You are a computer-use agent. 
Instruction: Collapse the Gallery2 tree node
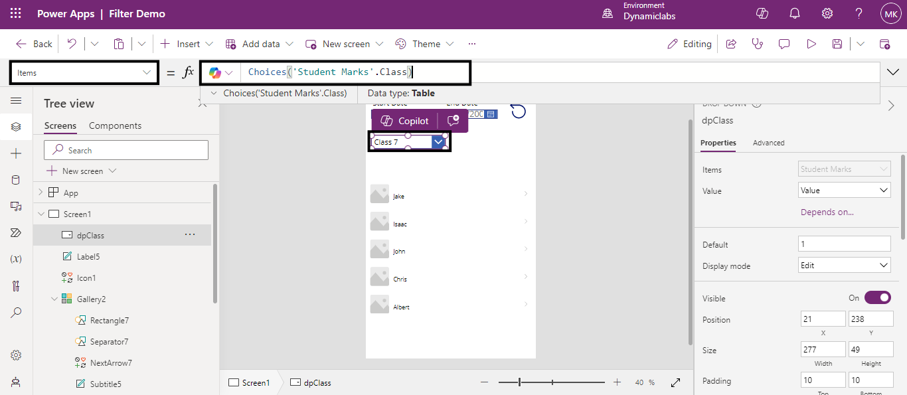(x=54, y=299)
